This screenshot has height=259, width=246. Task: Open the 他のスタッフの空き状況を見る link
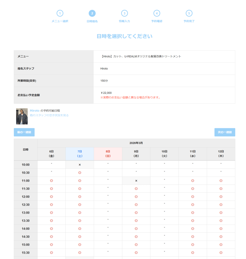coord(49,115)
